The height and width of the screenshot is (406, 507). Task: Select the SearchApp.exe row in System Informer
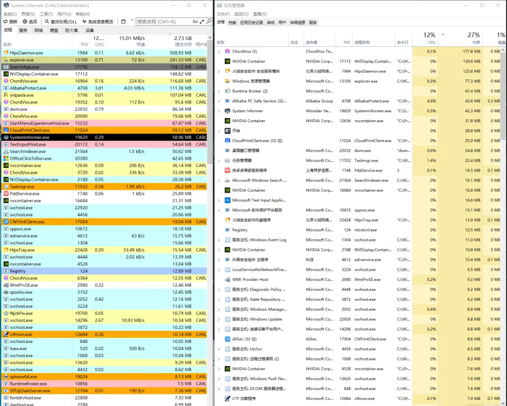click(x=104, y=67)
